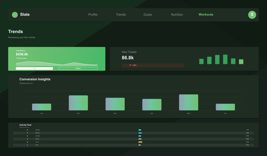Viewport: 267px width, 156px height.
Task: Open the highlighted Workouts tab
Action: (x=206, y=15)
